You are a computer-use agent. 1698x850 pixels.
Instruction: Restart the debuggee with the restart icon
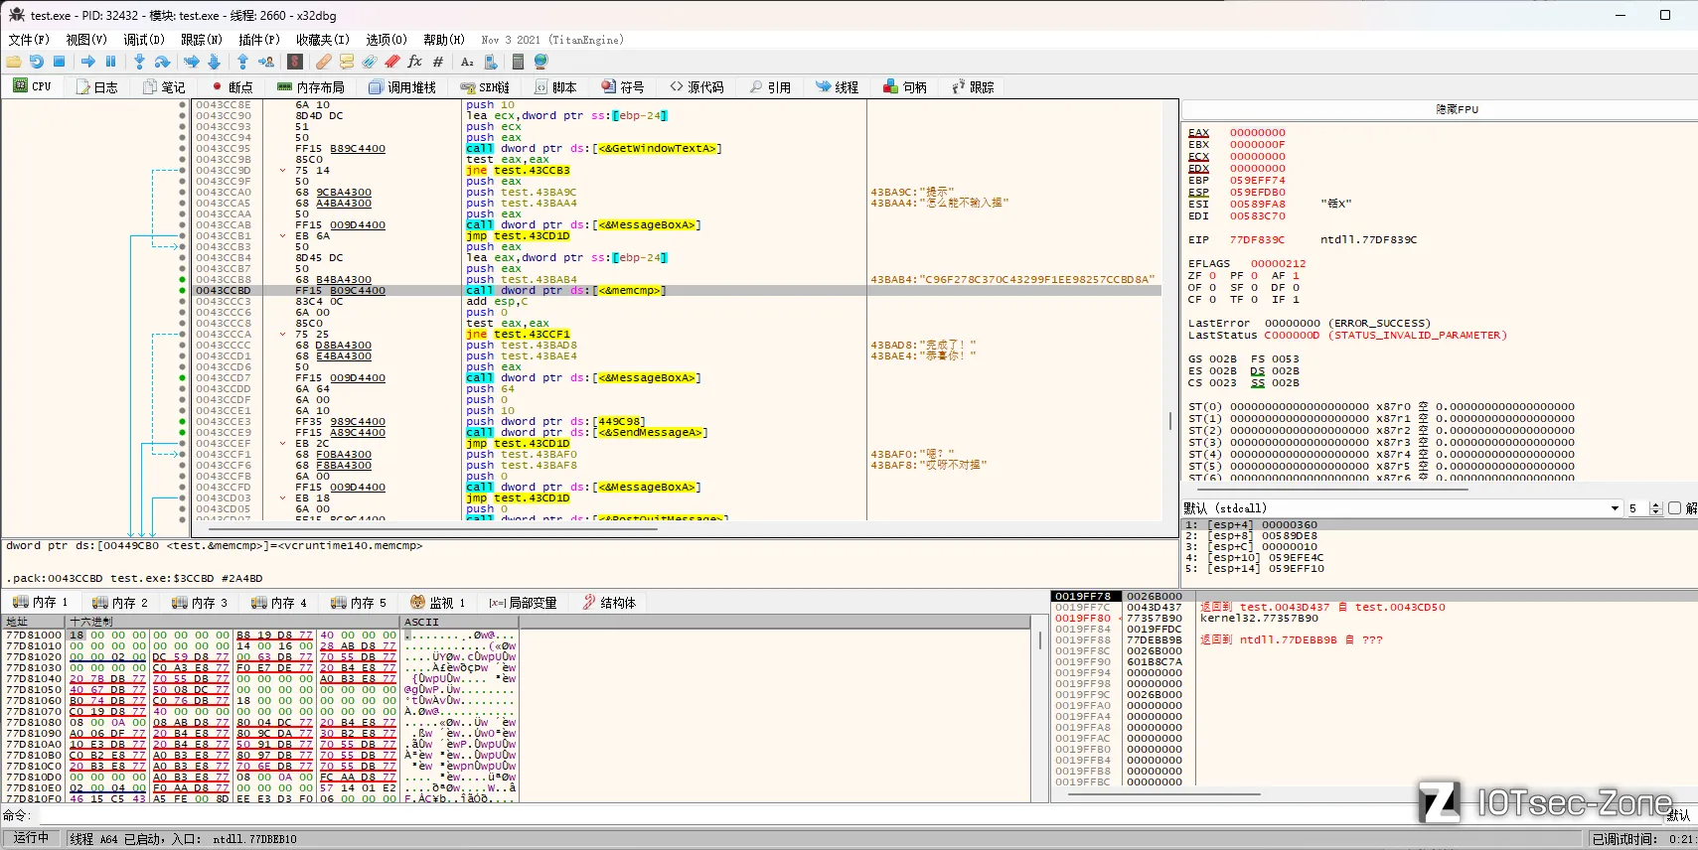tap(37, 62)
